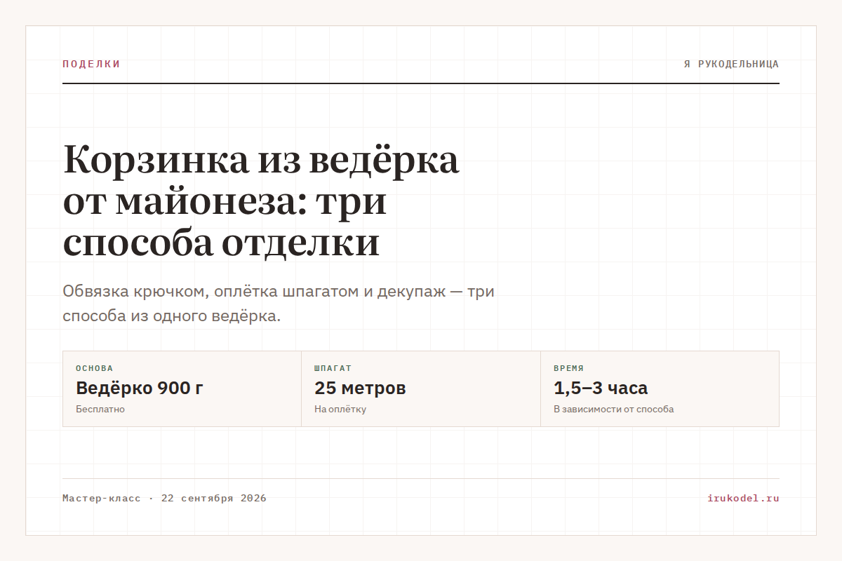Click the value 1,5–3 часа
The width and height of the screenshot is (842, 561).
pos(601,388)
